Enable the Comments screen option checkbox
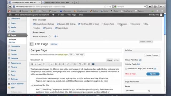The image size is (171, 96). 131,24
